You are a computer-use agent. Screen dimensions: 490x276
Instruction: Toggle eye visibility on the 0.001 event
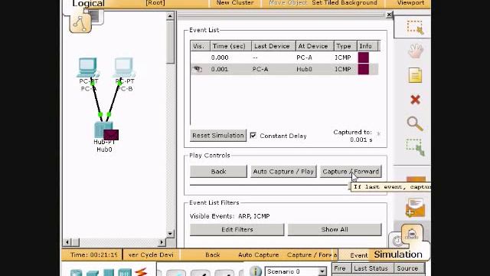(198, 69)
